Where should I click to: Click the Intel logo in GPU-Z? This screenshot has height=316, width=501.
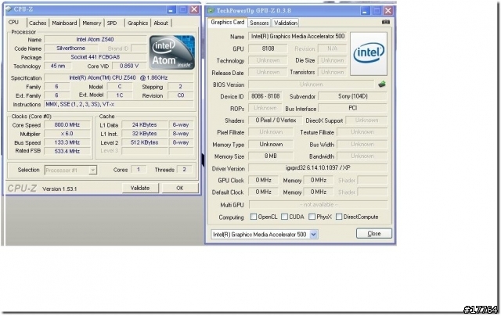coord(369,54)
